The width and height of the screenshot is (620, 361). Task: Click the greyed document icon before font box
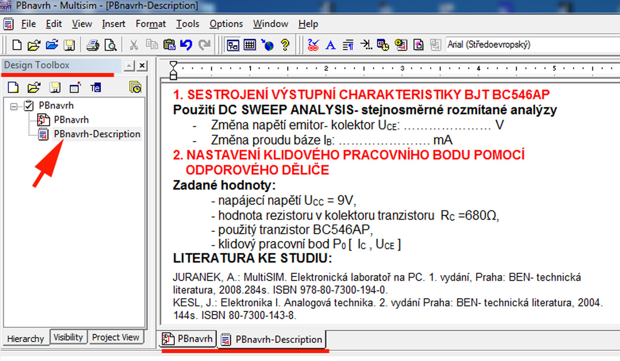pos(436,45)
